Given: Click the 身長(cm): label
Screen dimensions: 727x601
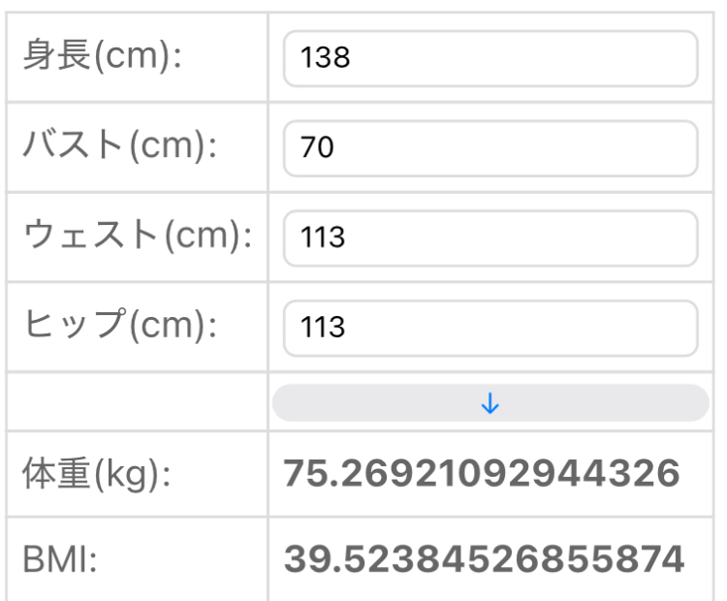Looking at the screenshot, I should pos(103,56).
